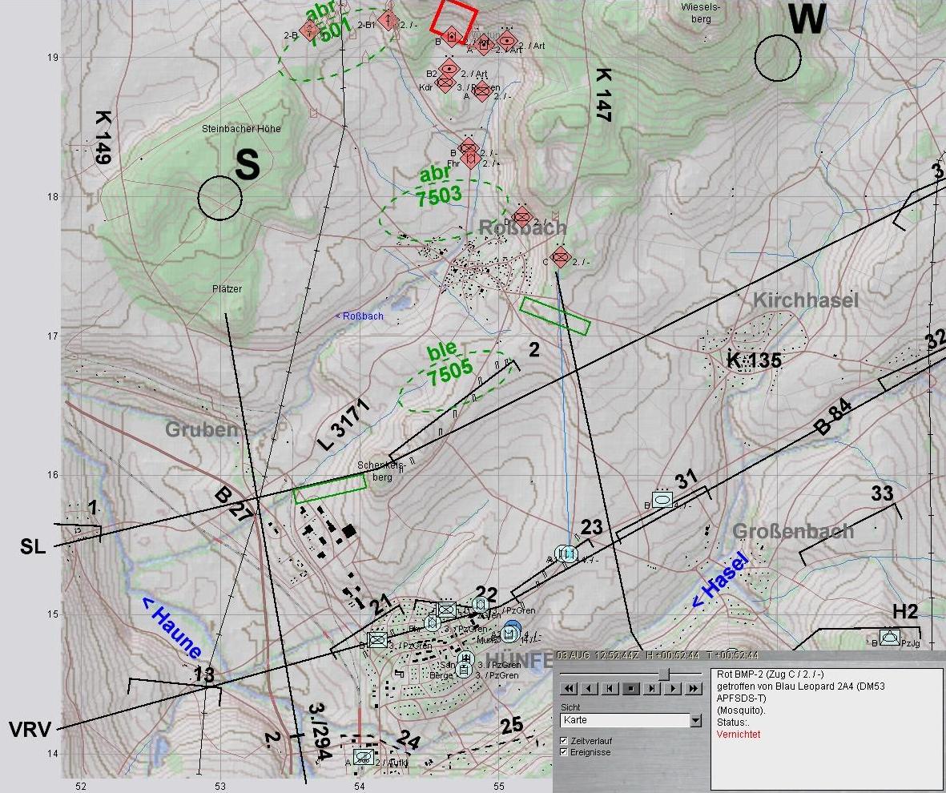Click red 2-B unit at abr 7501

(x=308, y=30)
